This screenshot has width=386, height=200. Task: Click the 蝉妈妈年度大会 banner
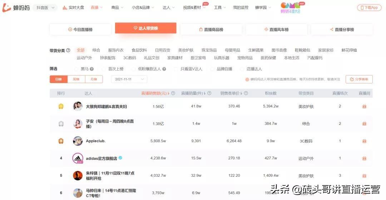292,7
